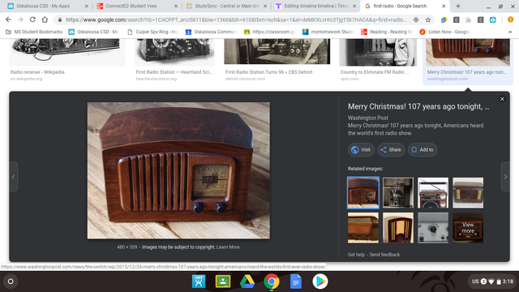The image size is (519, 292).
Task: Reload the Google search page
Action: coord(32,19)
